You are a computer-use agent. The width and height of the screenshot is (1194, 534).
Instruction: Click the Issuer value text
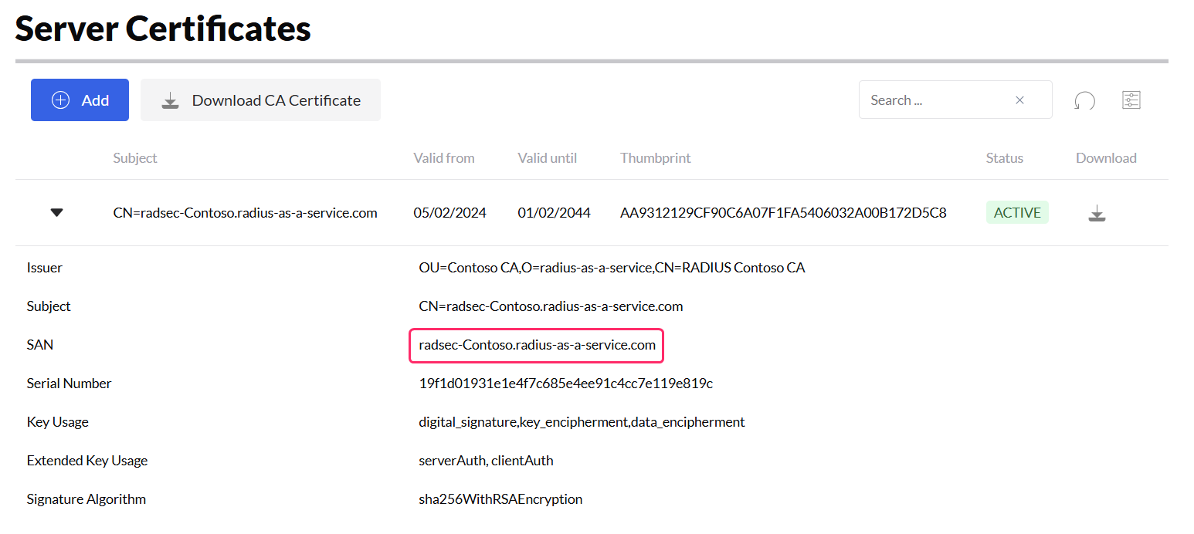(612, 268)
